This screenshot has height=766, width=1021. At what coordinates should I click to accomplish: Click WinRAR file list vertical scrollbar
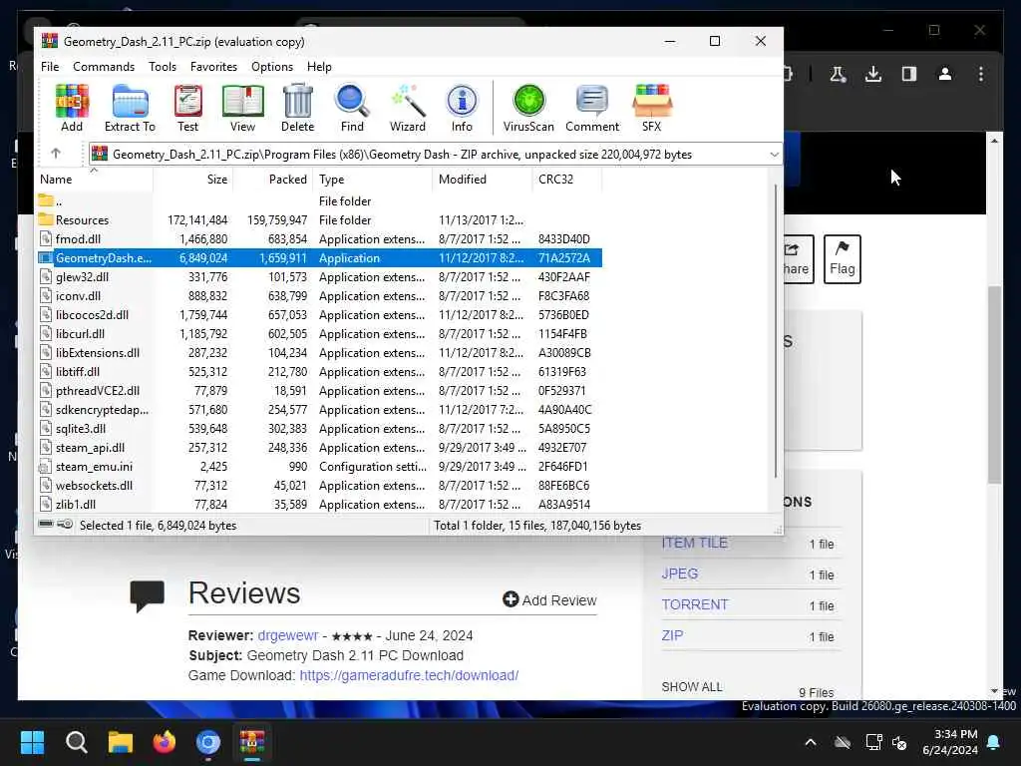tap(775, 332)
